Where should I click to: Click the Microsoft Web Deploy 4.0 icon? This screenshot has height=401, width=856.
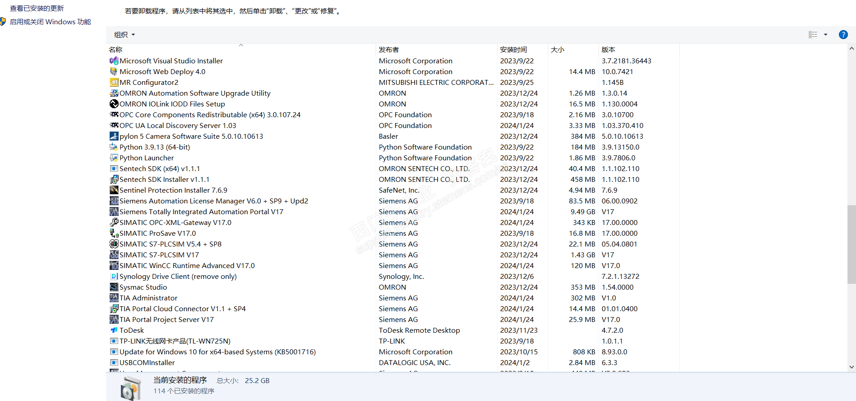tap(114, 71)
